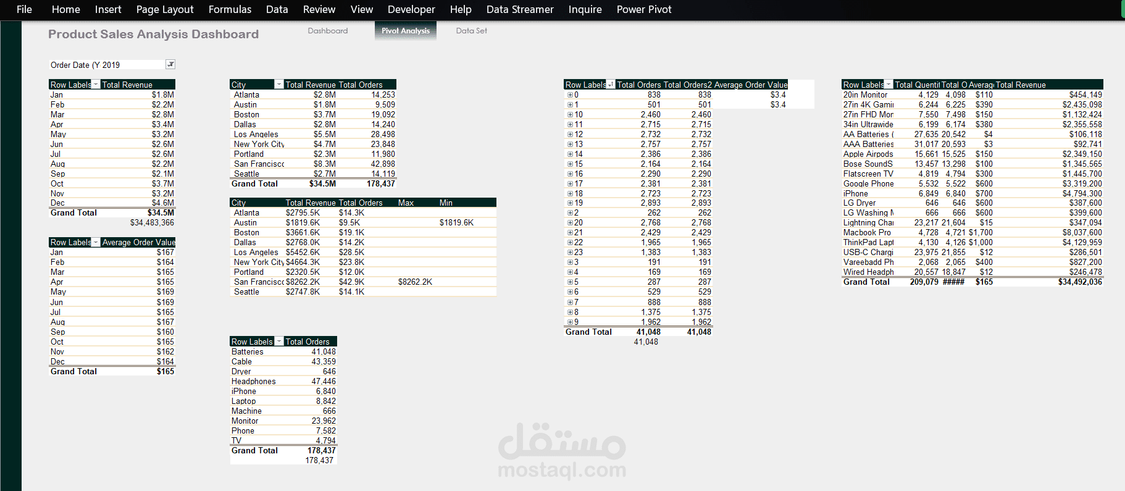The image size is (1125, 491).
Task: Open the Inquire ribbon tab
Action: click(585, 9)
